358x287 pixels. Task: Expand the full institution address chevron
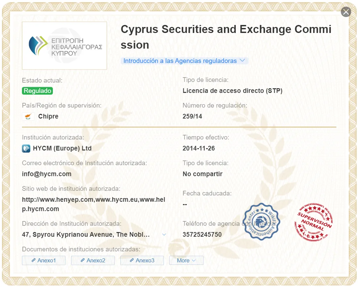[x=164, y=235]
